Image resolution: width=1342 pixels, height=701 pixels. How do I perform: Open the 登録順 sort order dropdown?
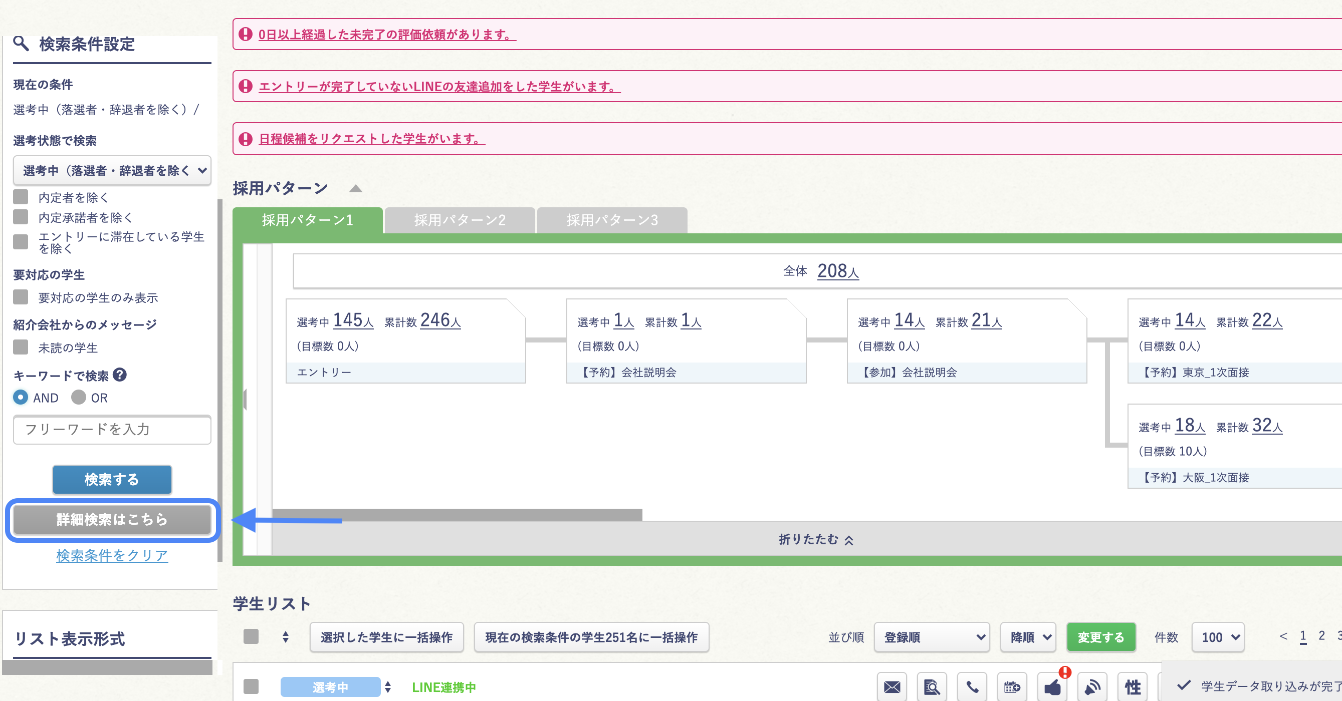(932, 637)
